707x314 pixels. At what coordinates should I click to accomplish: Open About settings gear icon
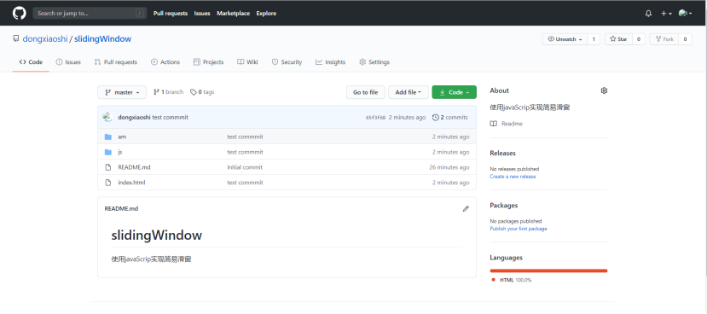pos(604,90)
